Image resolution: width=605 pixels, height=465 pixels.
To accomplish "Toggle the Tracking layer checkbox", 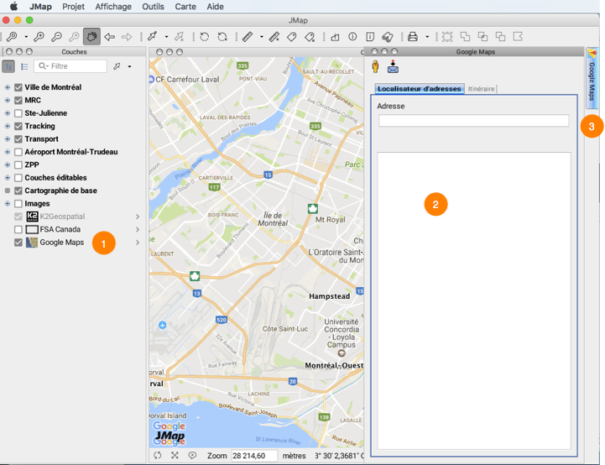I will point(18,126).
